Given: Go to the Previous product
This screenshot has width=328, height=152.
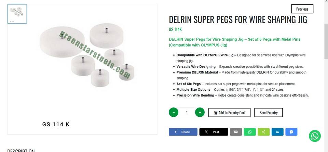Looking at the screenshot, I should click(302, 9).
